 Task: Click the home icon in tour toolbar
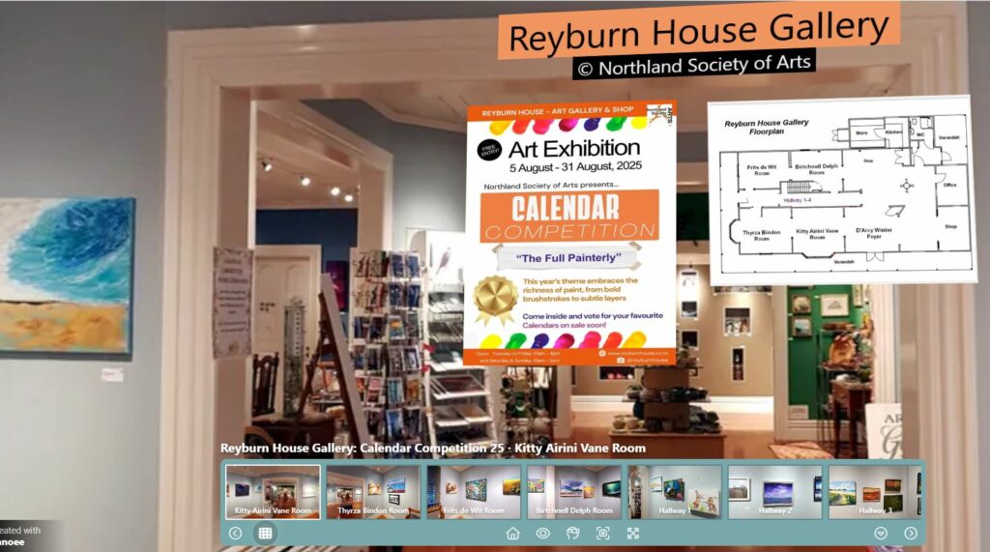[512, 534]
